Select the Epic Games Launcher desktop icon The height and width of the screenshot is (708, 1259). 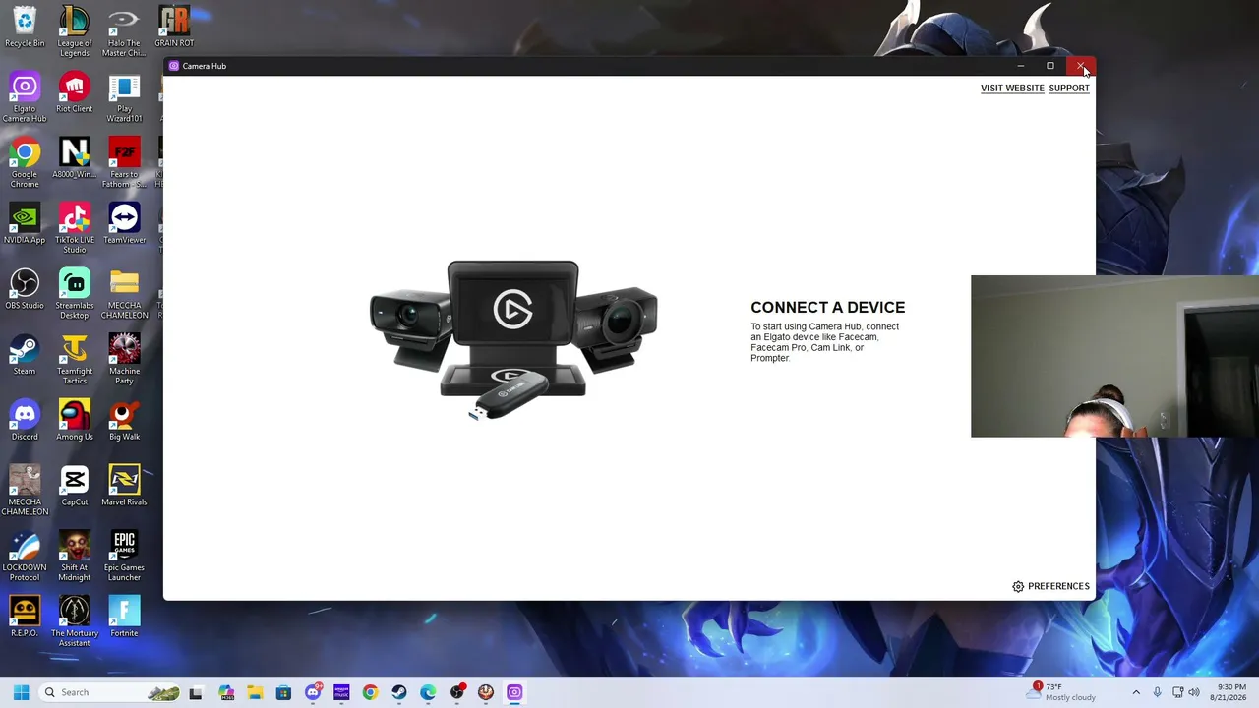click(x=124, y=557)
